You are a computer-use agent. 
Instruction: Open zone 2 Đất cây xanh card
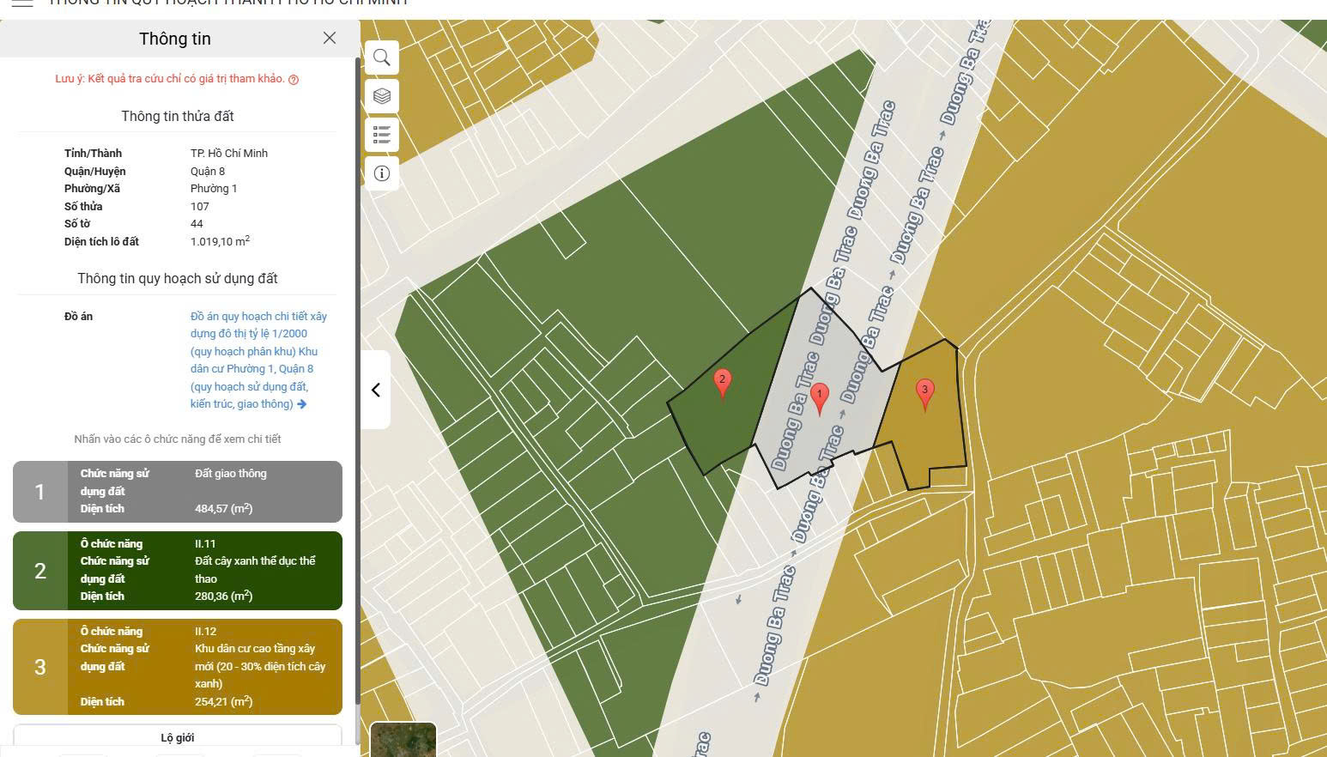click(204, 571)
